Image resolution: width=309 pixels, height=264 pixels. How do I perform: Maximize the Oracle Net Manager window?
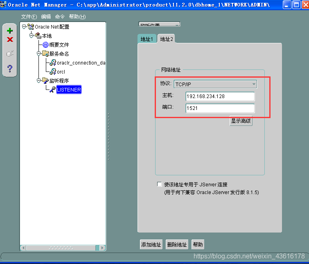point(296,4)
